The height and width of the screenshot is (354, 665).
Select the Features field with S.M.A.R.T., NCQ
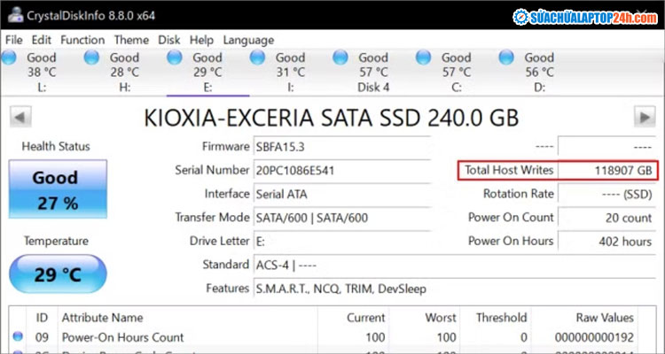[x=454, y=289]
